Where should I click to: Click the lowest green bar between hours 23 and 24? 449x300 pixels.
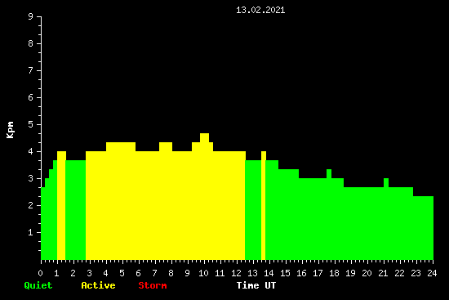[x=423, y=228]
